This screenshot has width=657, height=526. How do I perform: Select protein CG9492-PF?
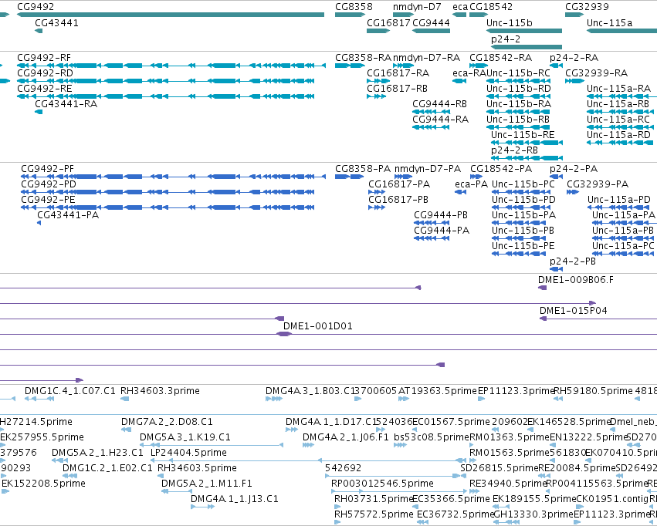[47, 169]
